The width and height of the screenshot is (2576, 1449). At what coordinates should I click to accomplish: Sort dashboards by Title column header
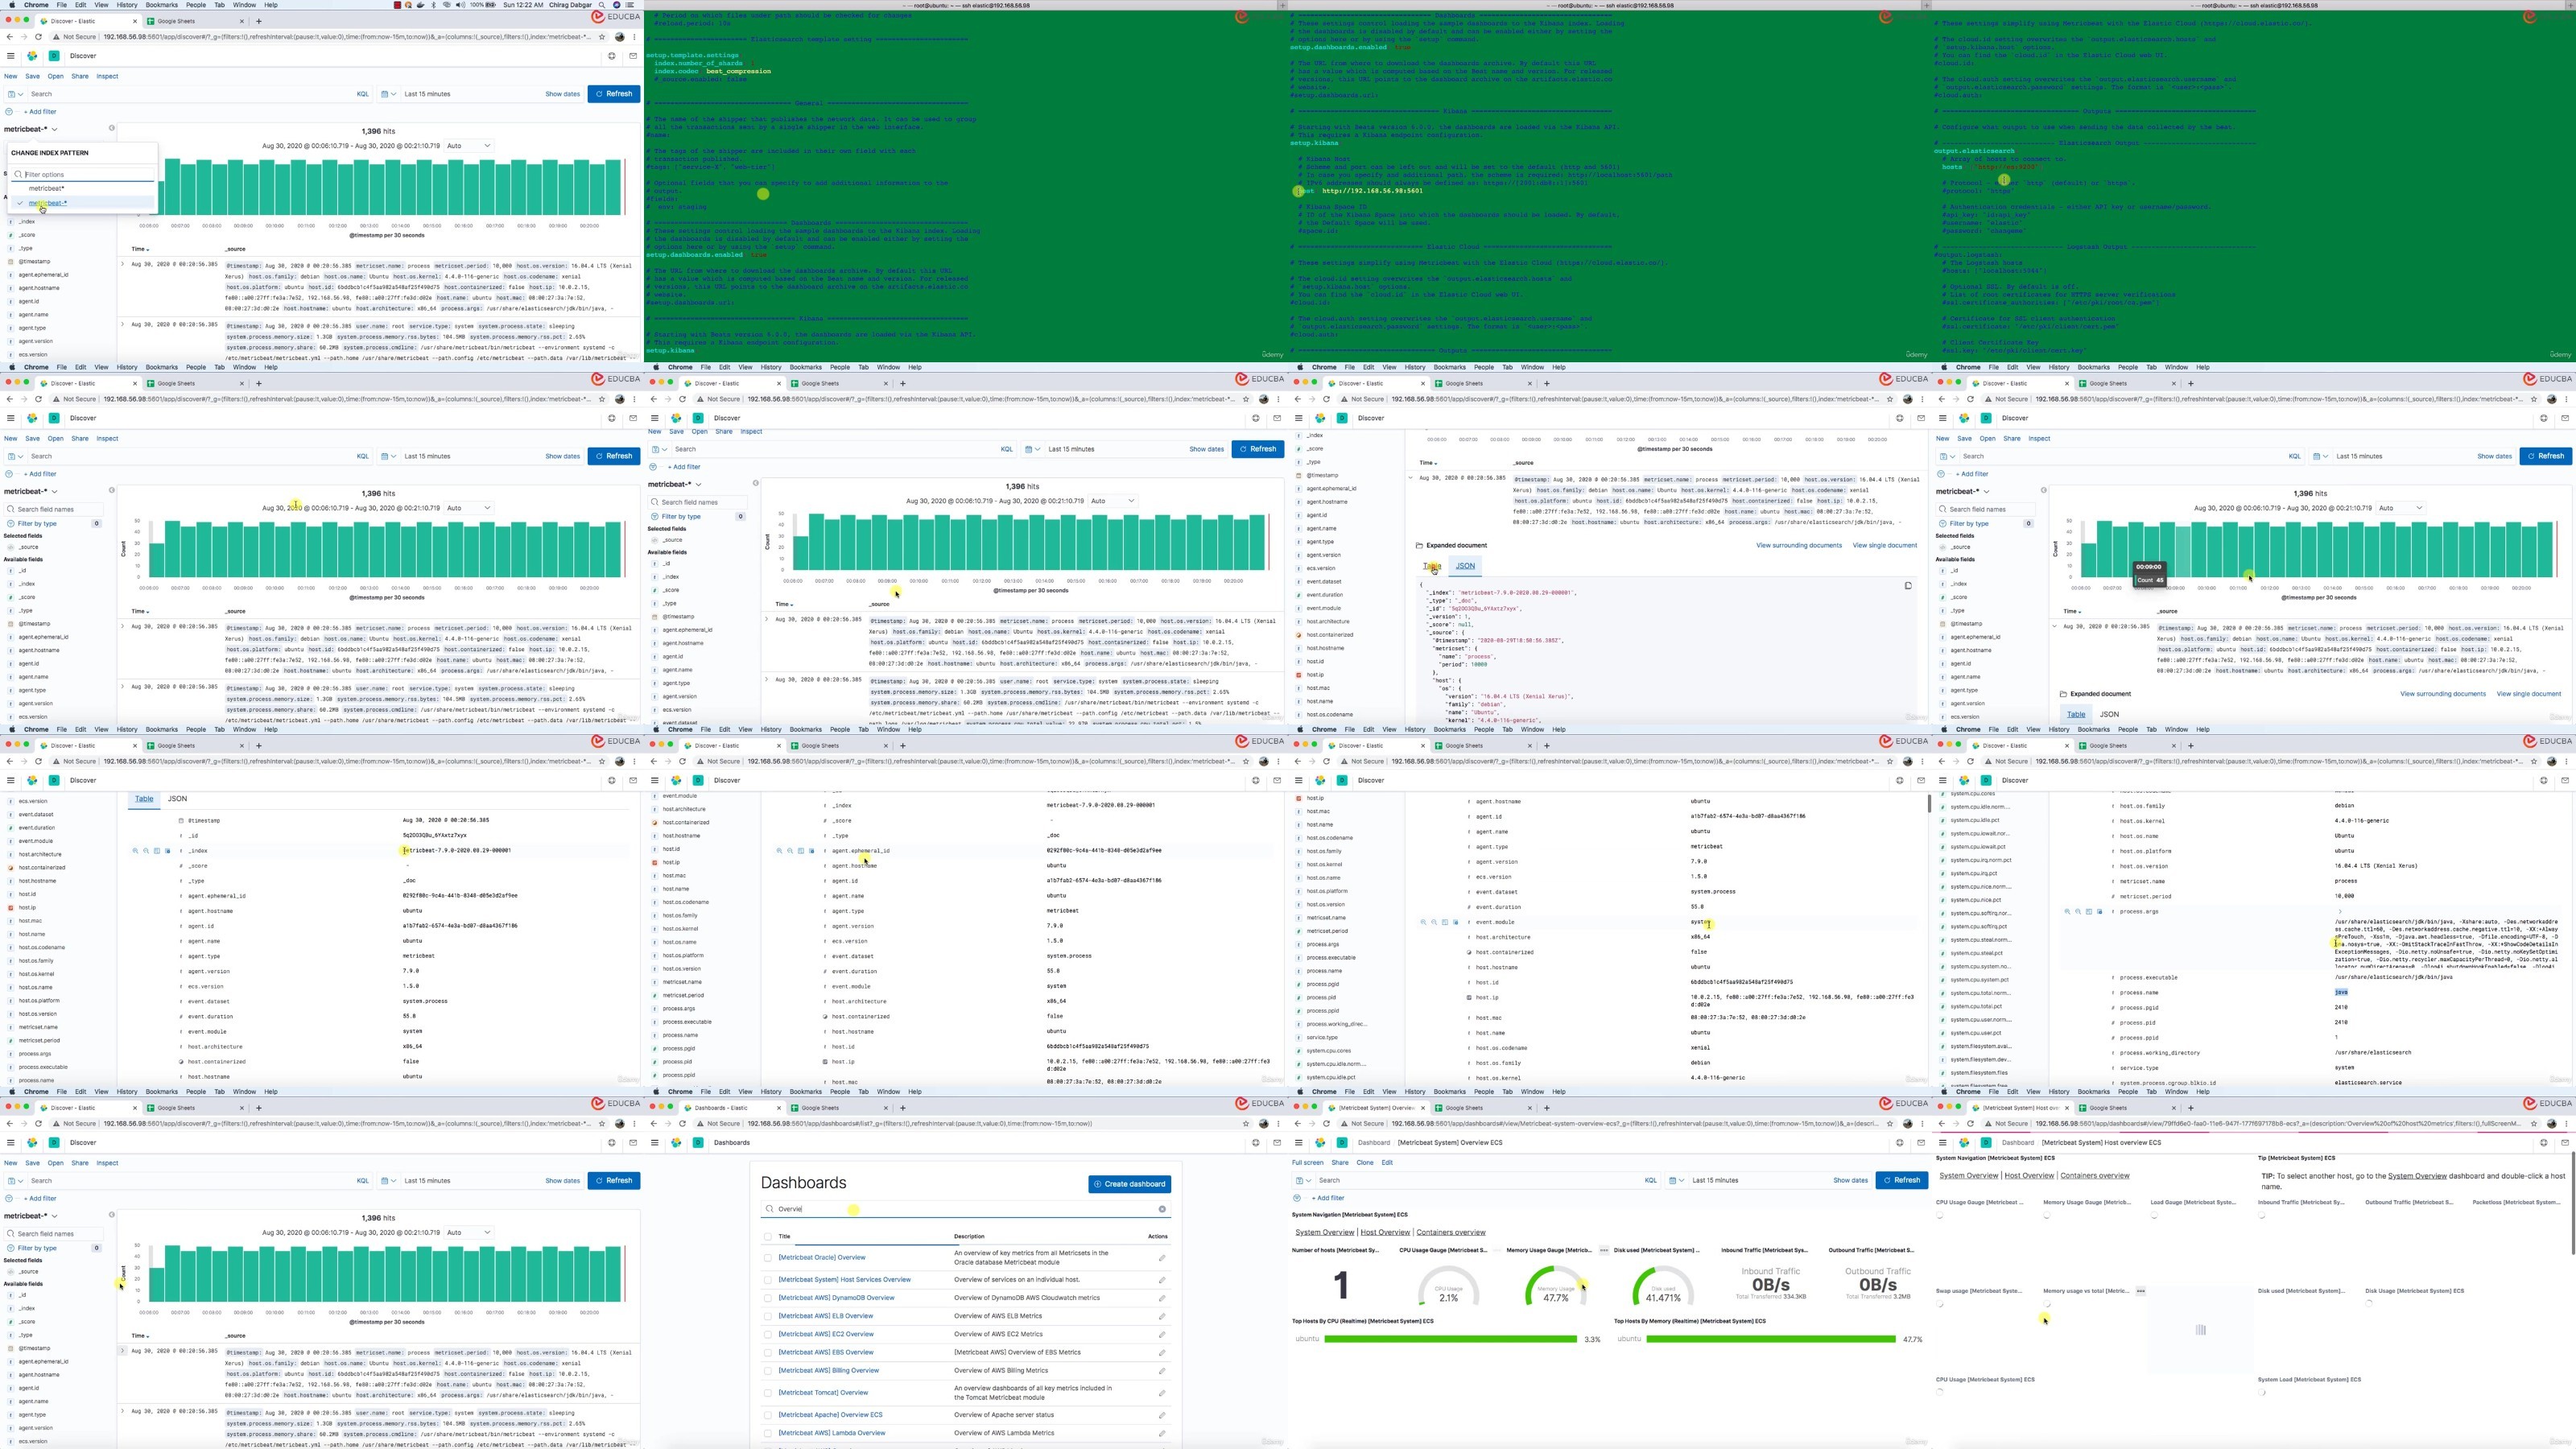coord(785,1237)
